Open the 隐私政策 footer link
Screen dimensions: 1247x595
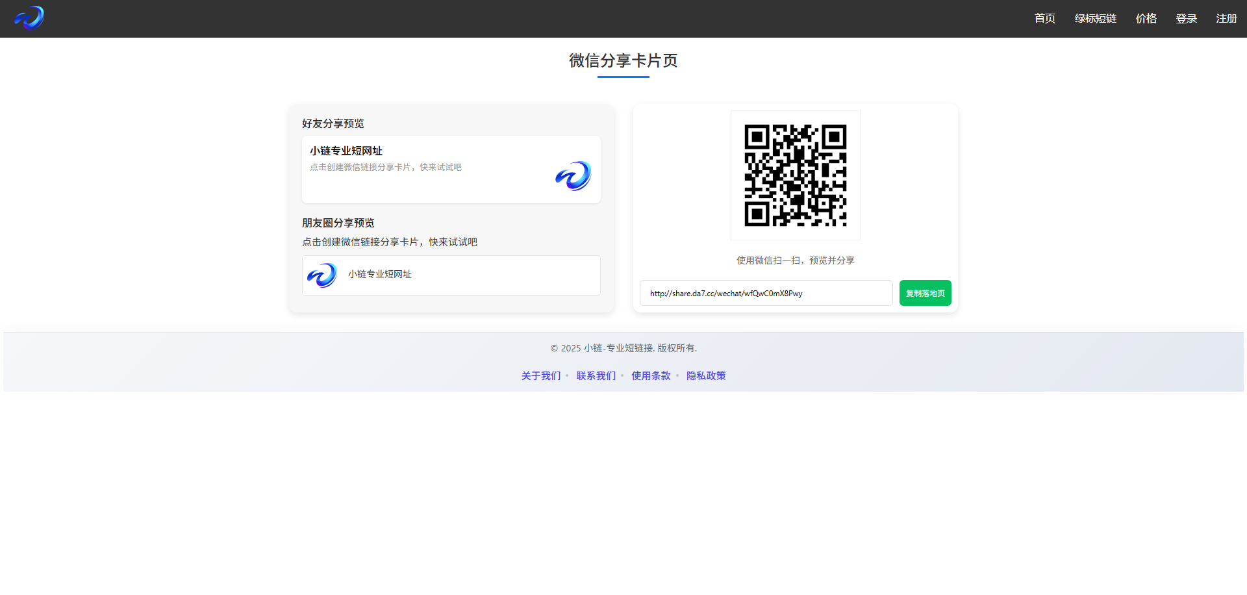[x=705, y=375]
